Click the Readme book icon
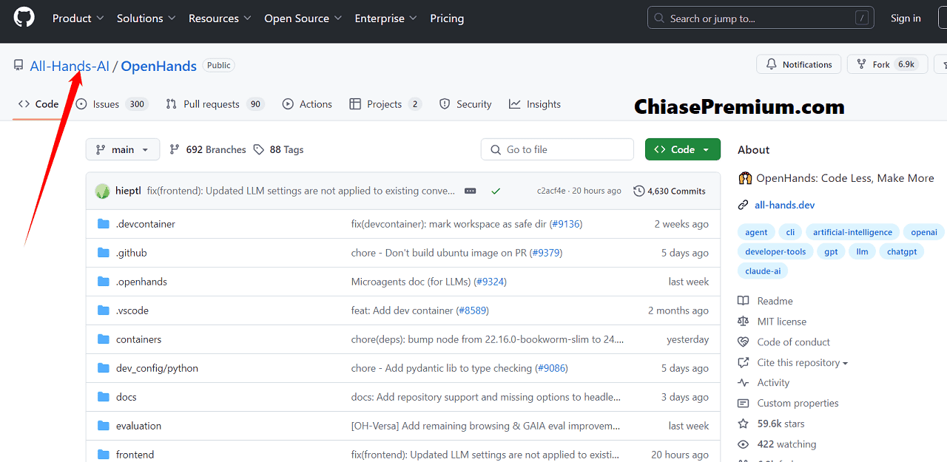Viewport: 947px width, 462px height. [x=744, y=301]
